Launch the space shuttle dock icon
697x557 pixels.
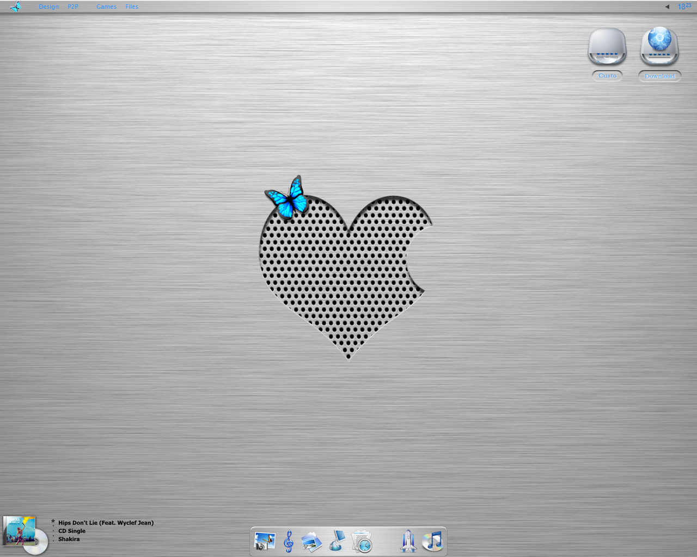[408, 541]
